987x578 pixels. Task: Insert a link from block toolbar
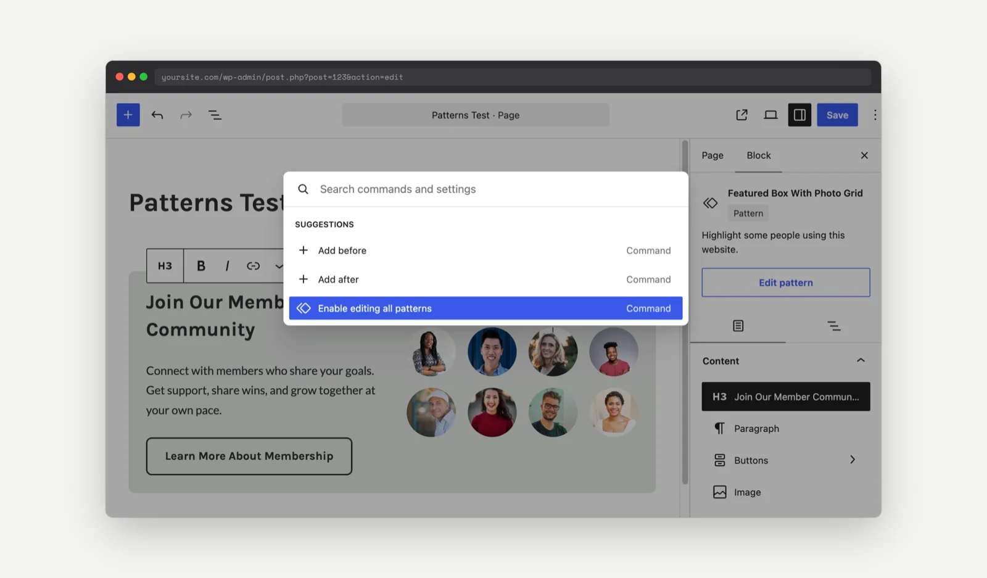pos(253,266)
